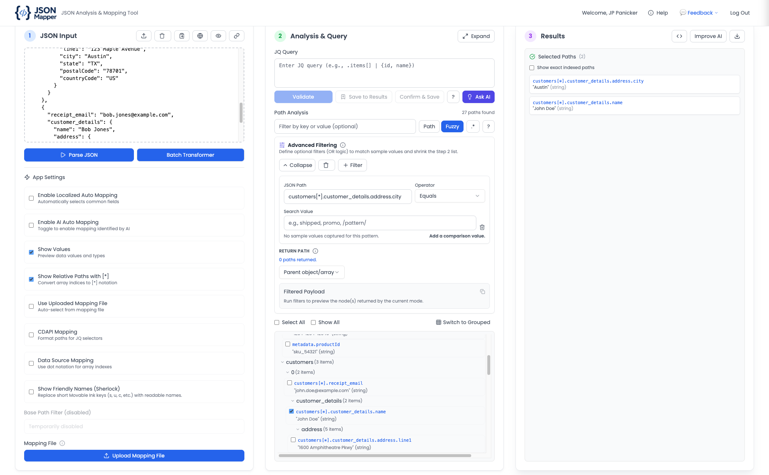Enable the CDAPI Mapping checkbox

click(x=31, y=335)
